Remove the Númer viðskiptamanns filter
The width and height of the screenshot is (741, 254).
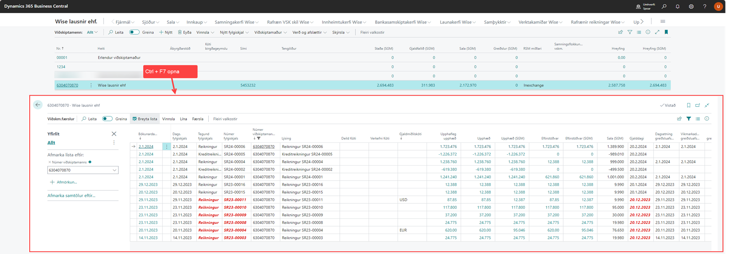click(50, 162)
